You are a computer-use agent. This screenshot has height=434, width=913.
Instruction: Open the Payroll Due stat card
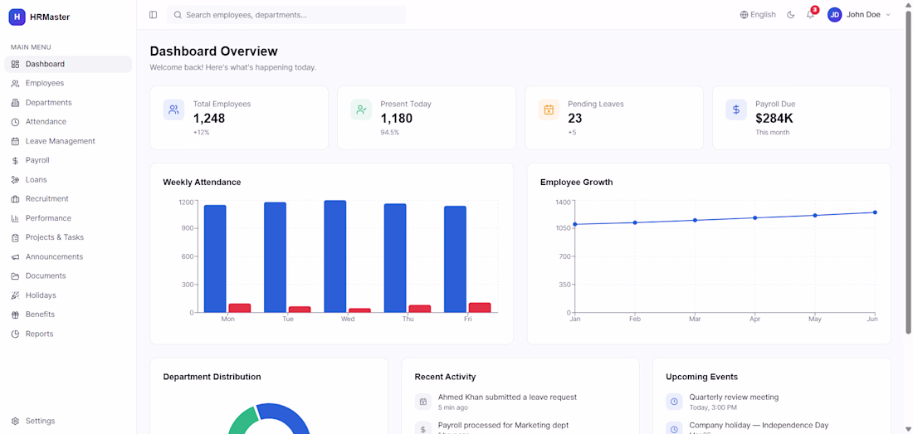(x=802, y=118)
